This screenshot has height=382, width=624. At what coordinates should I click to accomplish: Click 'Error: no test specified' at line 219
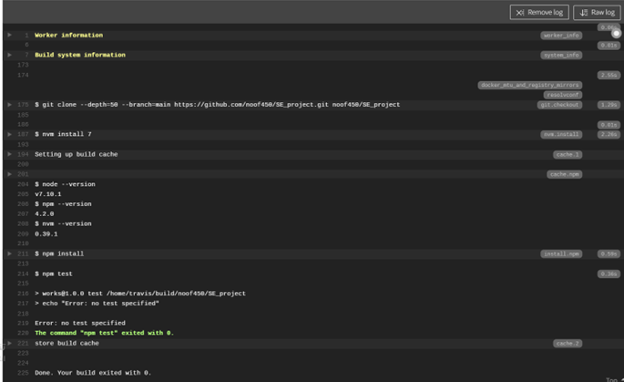click(x=80, y=323)
